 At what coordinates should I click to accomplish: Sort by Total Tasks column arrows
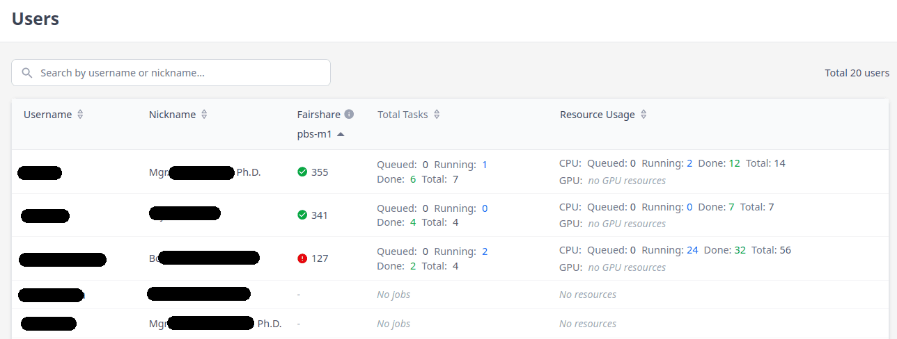click(437, 115)
